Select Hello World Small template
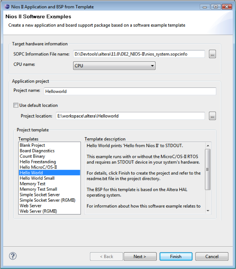Viewport: 236px width, 269px height. 37,178
